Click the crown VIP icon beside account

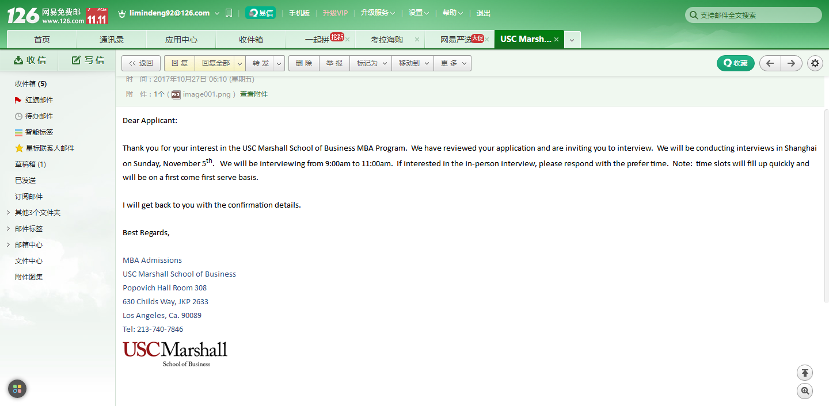click(121, 13)
